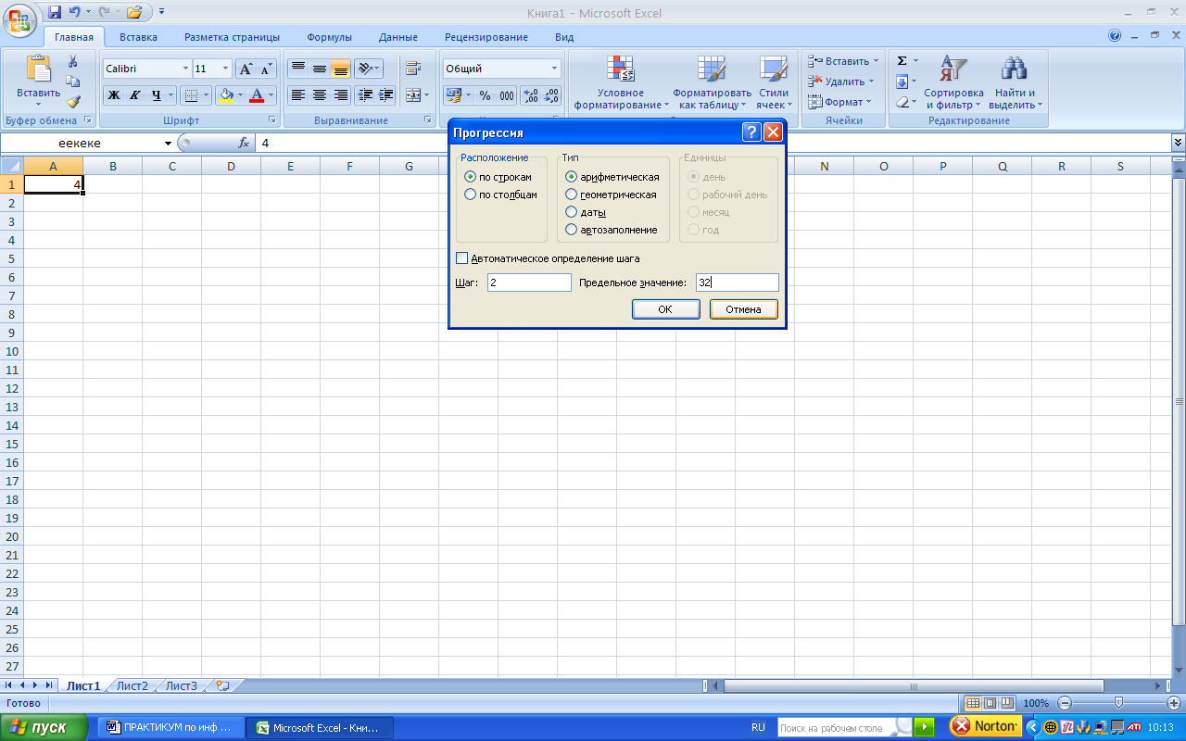
Task: Apply the 000 thousands separator format
Action: click(507, 94)
